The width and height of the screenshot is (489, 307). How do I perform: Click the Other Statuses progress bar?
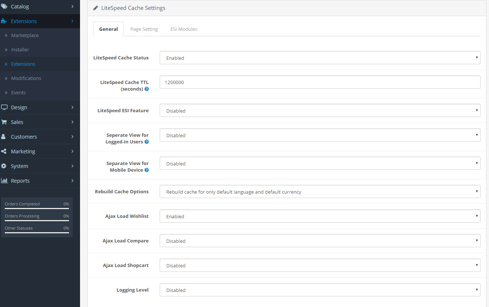pyautogui.click(x=37, y=233)
